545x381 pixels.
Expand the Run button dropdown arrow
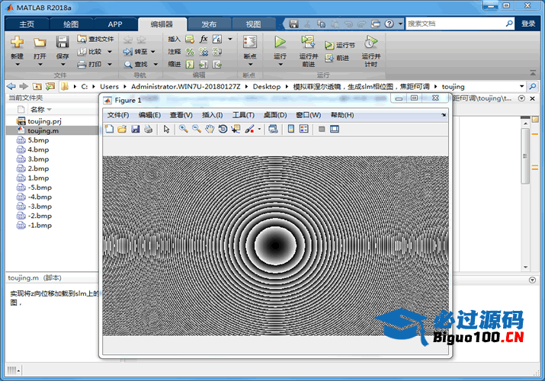coord(281,65)
